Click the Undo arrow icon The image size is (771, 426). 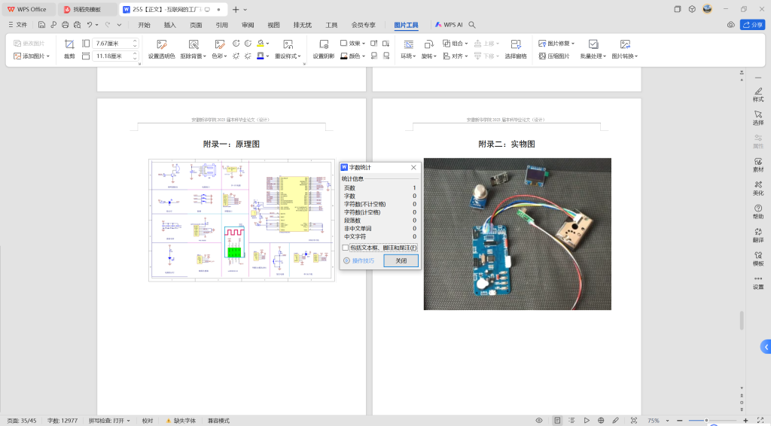tap(90, 25)
